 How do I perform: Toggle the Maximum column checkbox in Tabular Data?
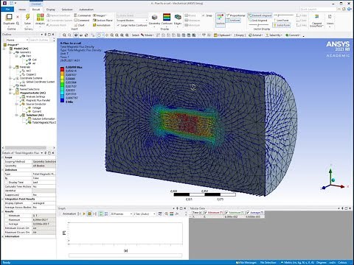(x=226, y=213)
